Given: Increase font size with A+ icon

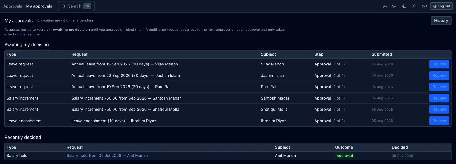Looking at the screenshot, I should click(394, 6).
